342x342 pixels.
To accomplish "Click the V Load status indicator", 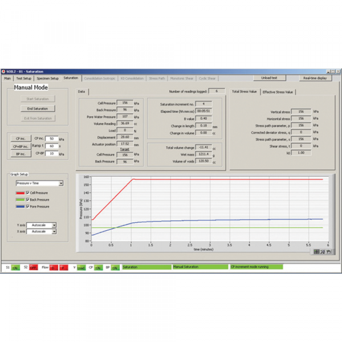I will pos(80,267).
